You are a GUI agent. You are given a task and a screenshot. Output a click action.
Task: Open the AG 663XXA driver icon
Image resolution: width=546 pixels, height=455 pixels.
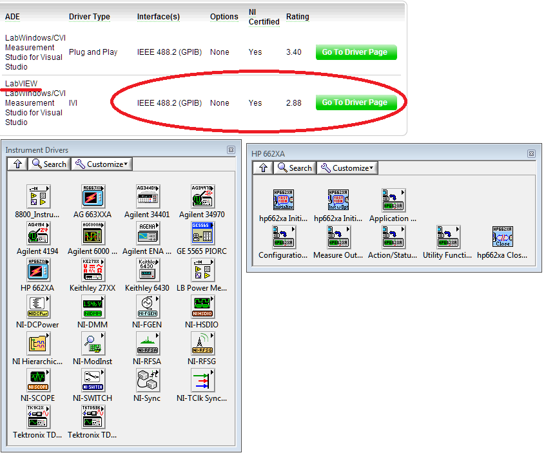click(x=93, y=197)
